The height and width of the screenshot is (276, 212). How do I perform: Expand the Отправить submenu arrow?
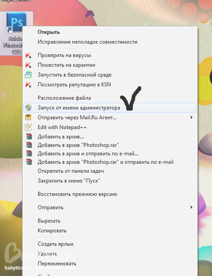click(x=191, y=207)
